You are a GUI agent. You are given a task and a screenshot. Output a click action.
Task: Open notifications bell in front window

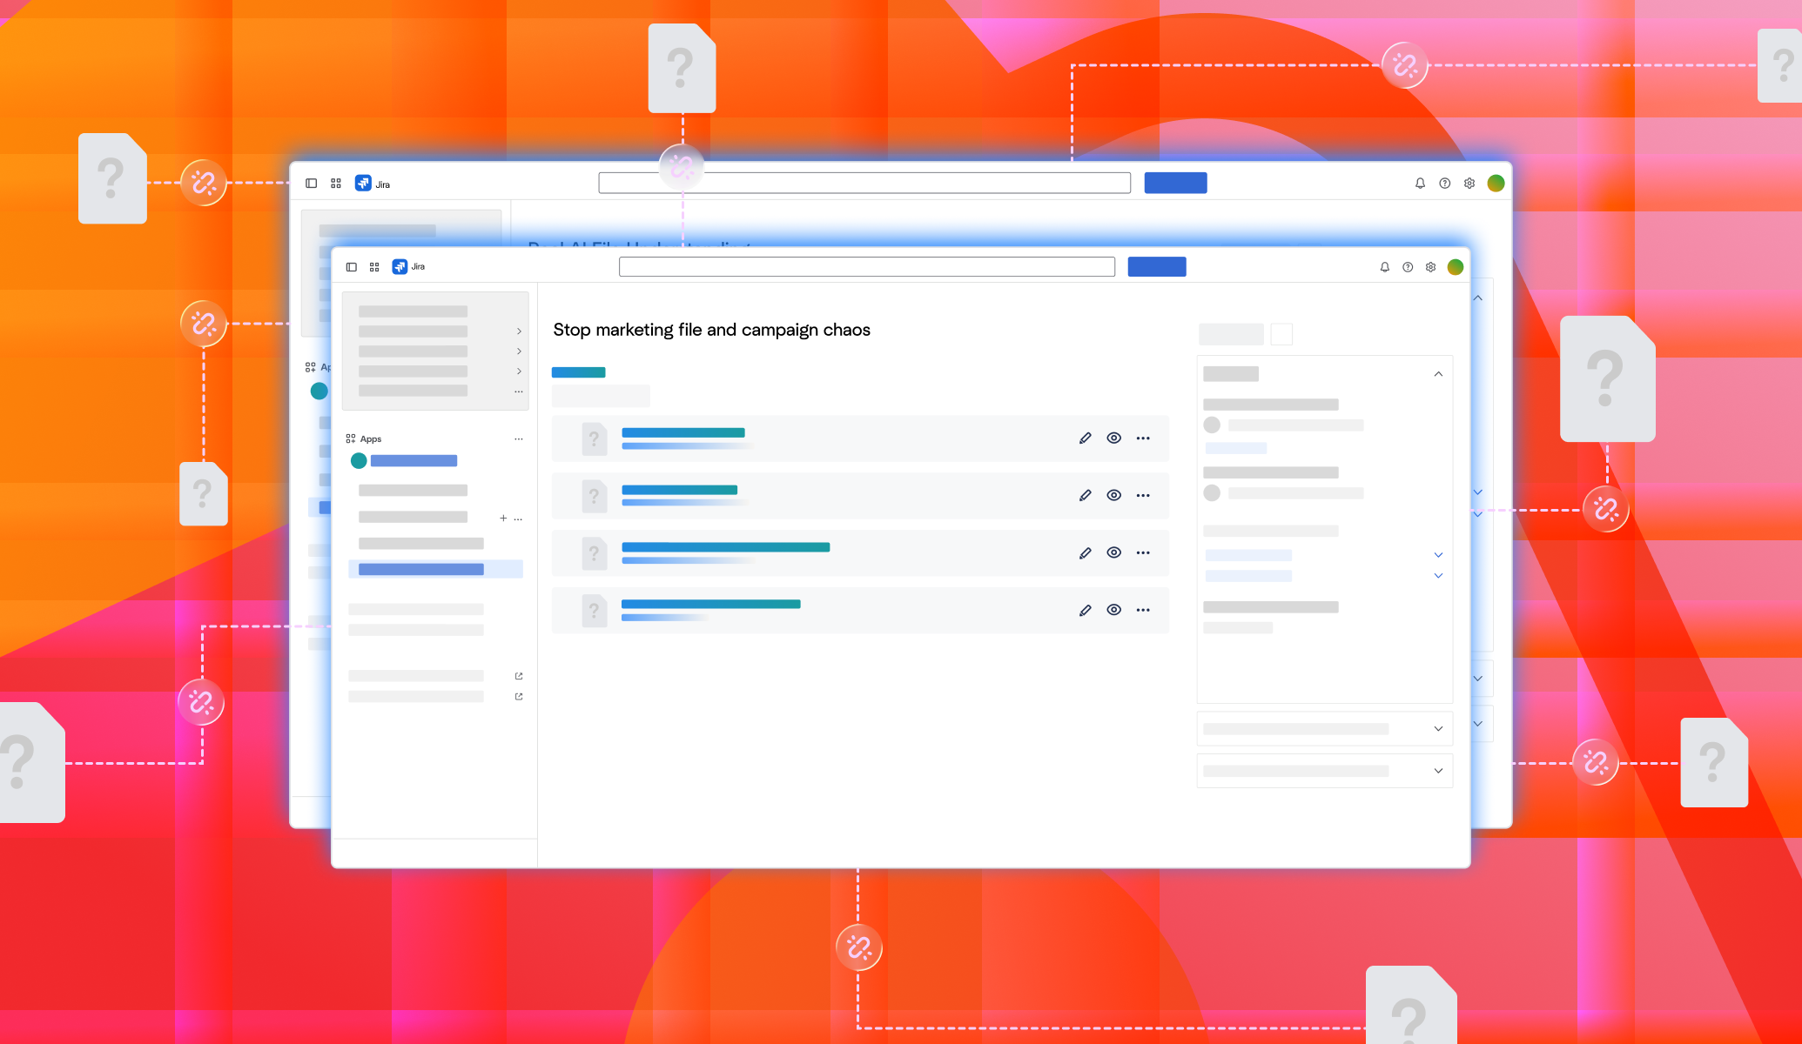1384,267
